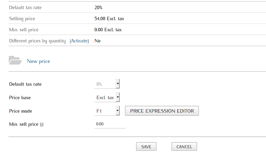The image size is (266, 157).
Task: Click the New price heading text
Action: point(39,61)
